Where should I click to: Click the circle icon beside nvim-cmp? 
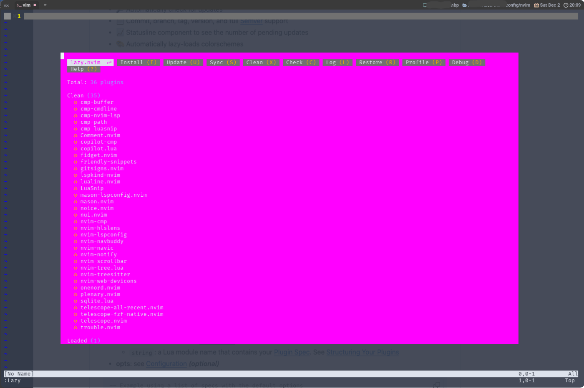tap(76, 222)
